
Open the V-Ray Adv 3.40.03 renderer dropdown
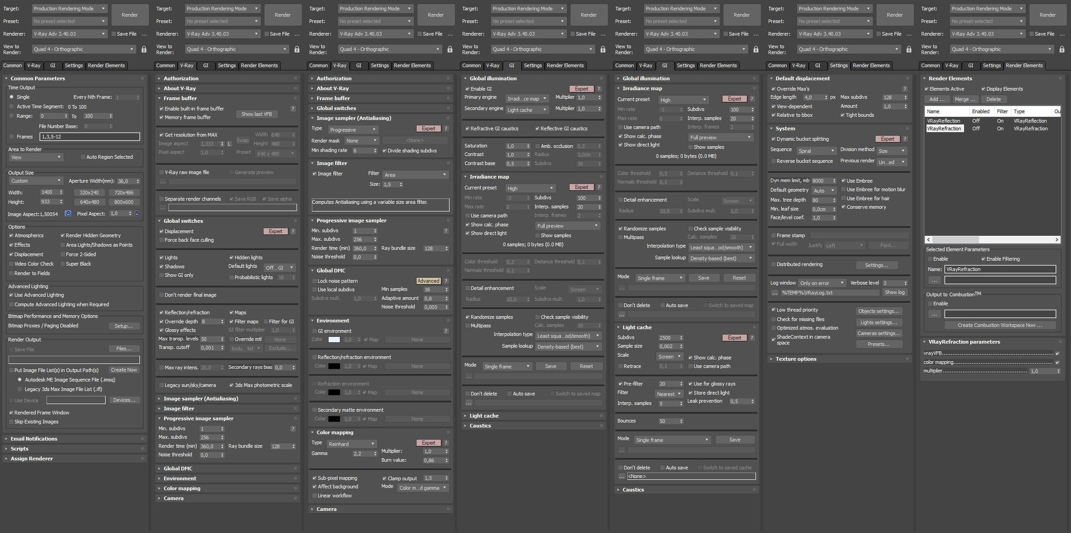(70, 33)
